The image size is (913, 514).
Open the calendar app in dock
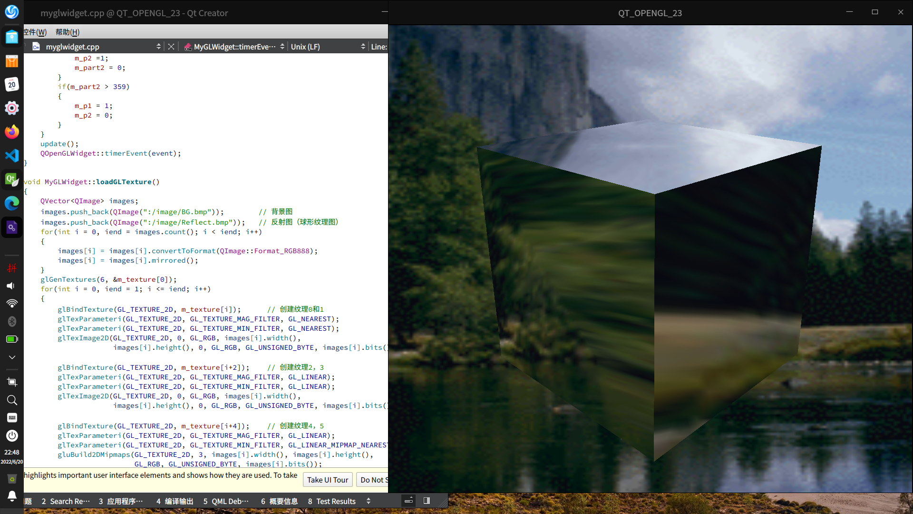(12, 85)
